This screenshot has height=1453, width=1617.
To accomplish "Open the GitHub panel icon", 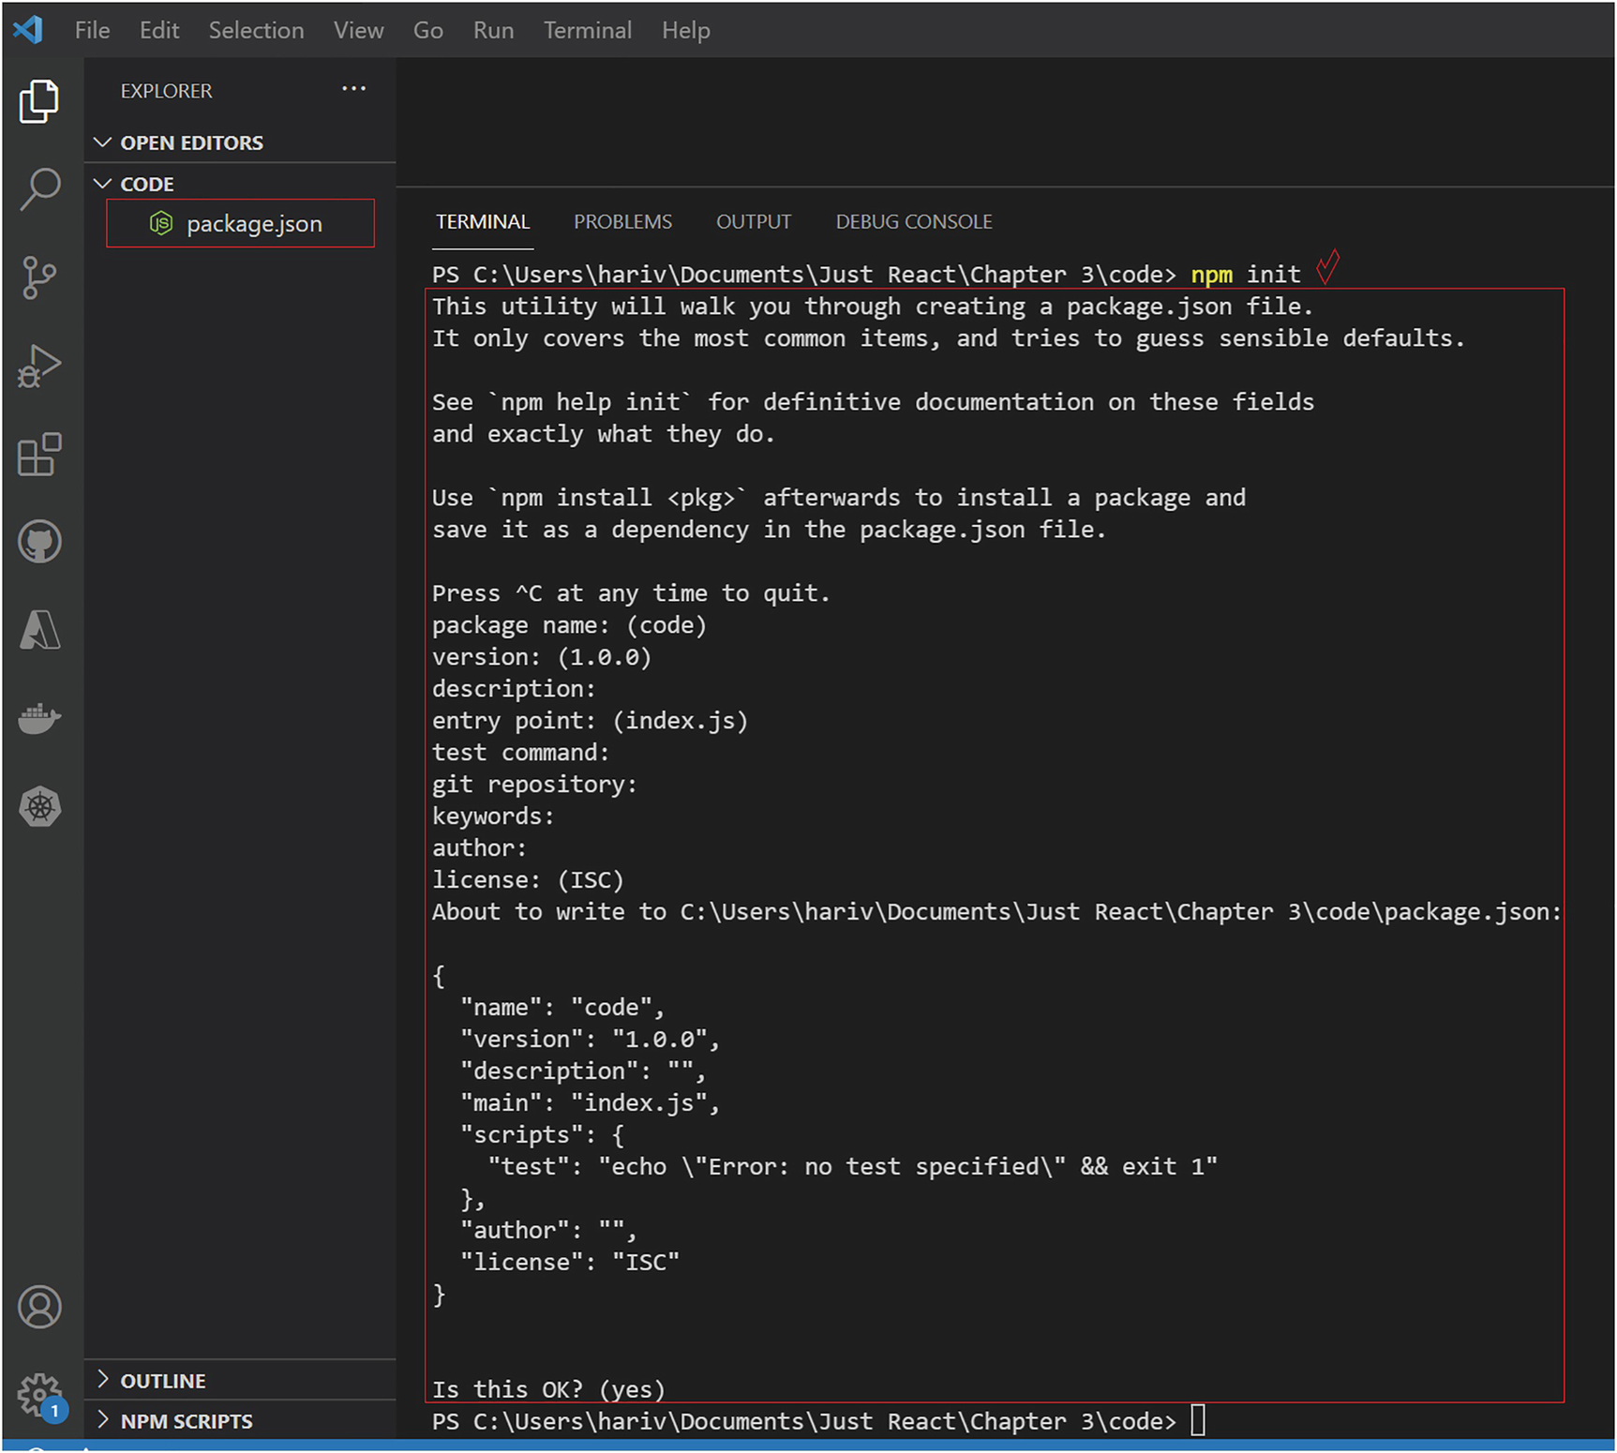I will coord(39,542).
